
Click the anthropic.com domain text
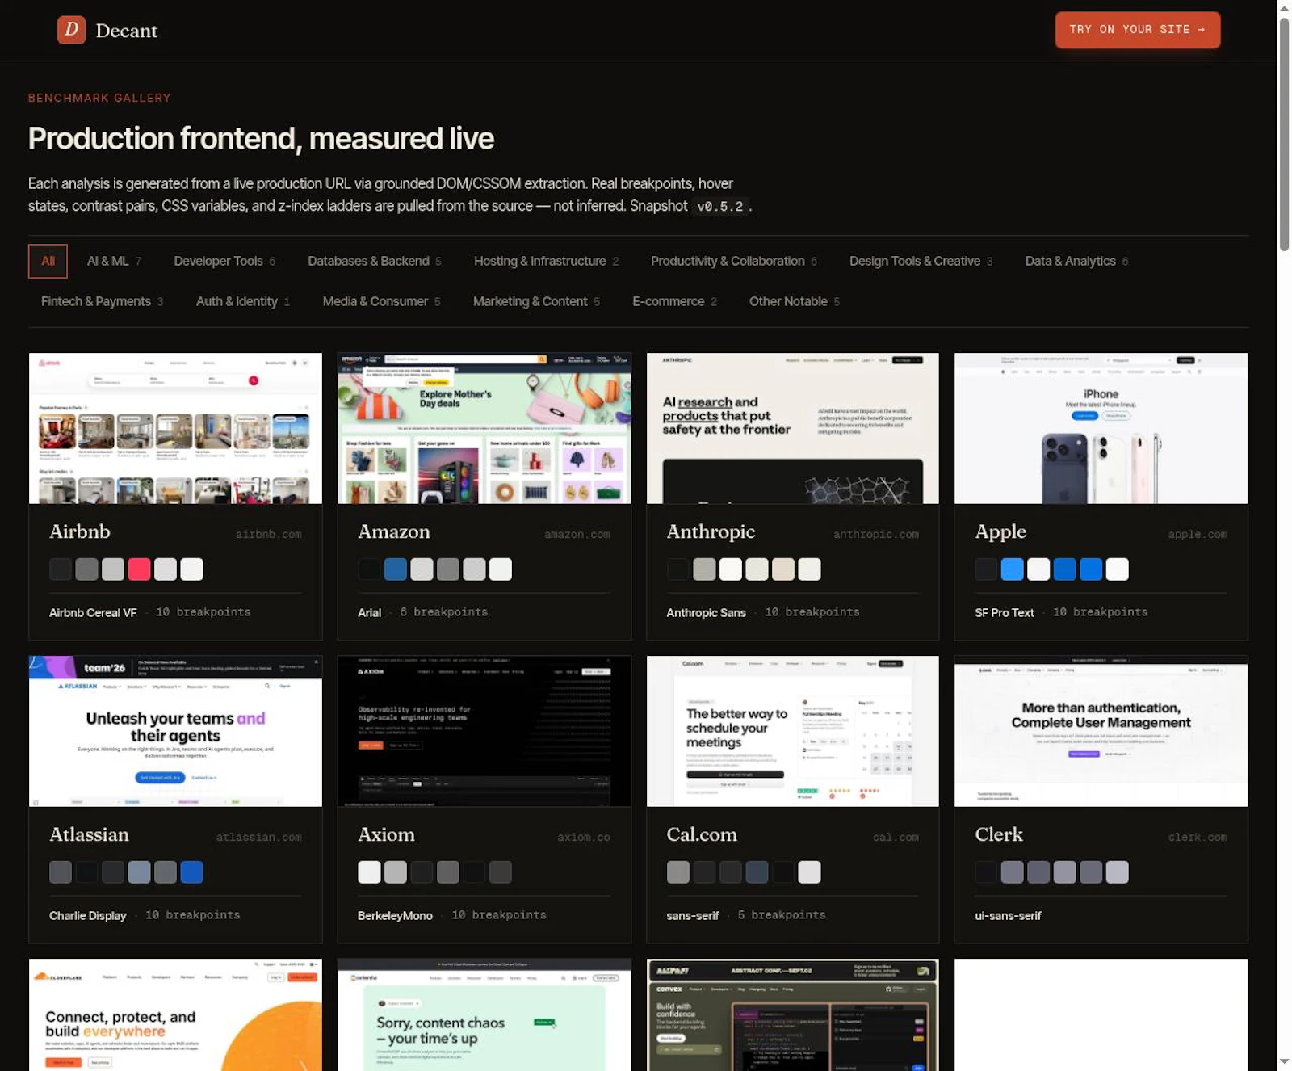click(x=876, y=534)
